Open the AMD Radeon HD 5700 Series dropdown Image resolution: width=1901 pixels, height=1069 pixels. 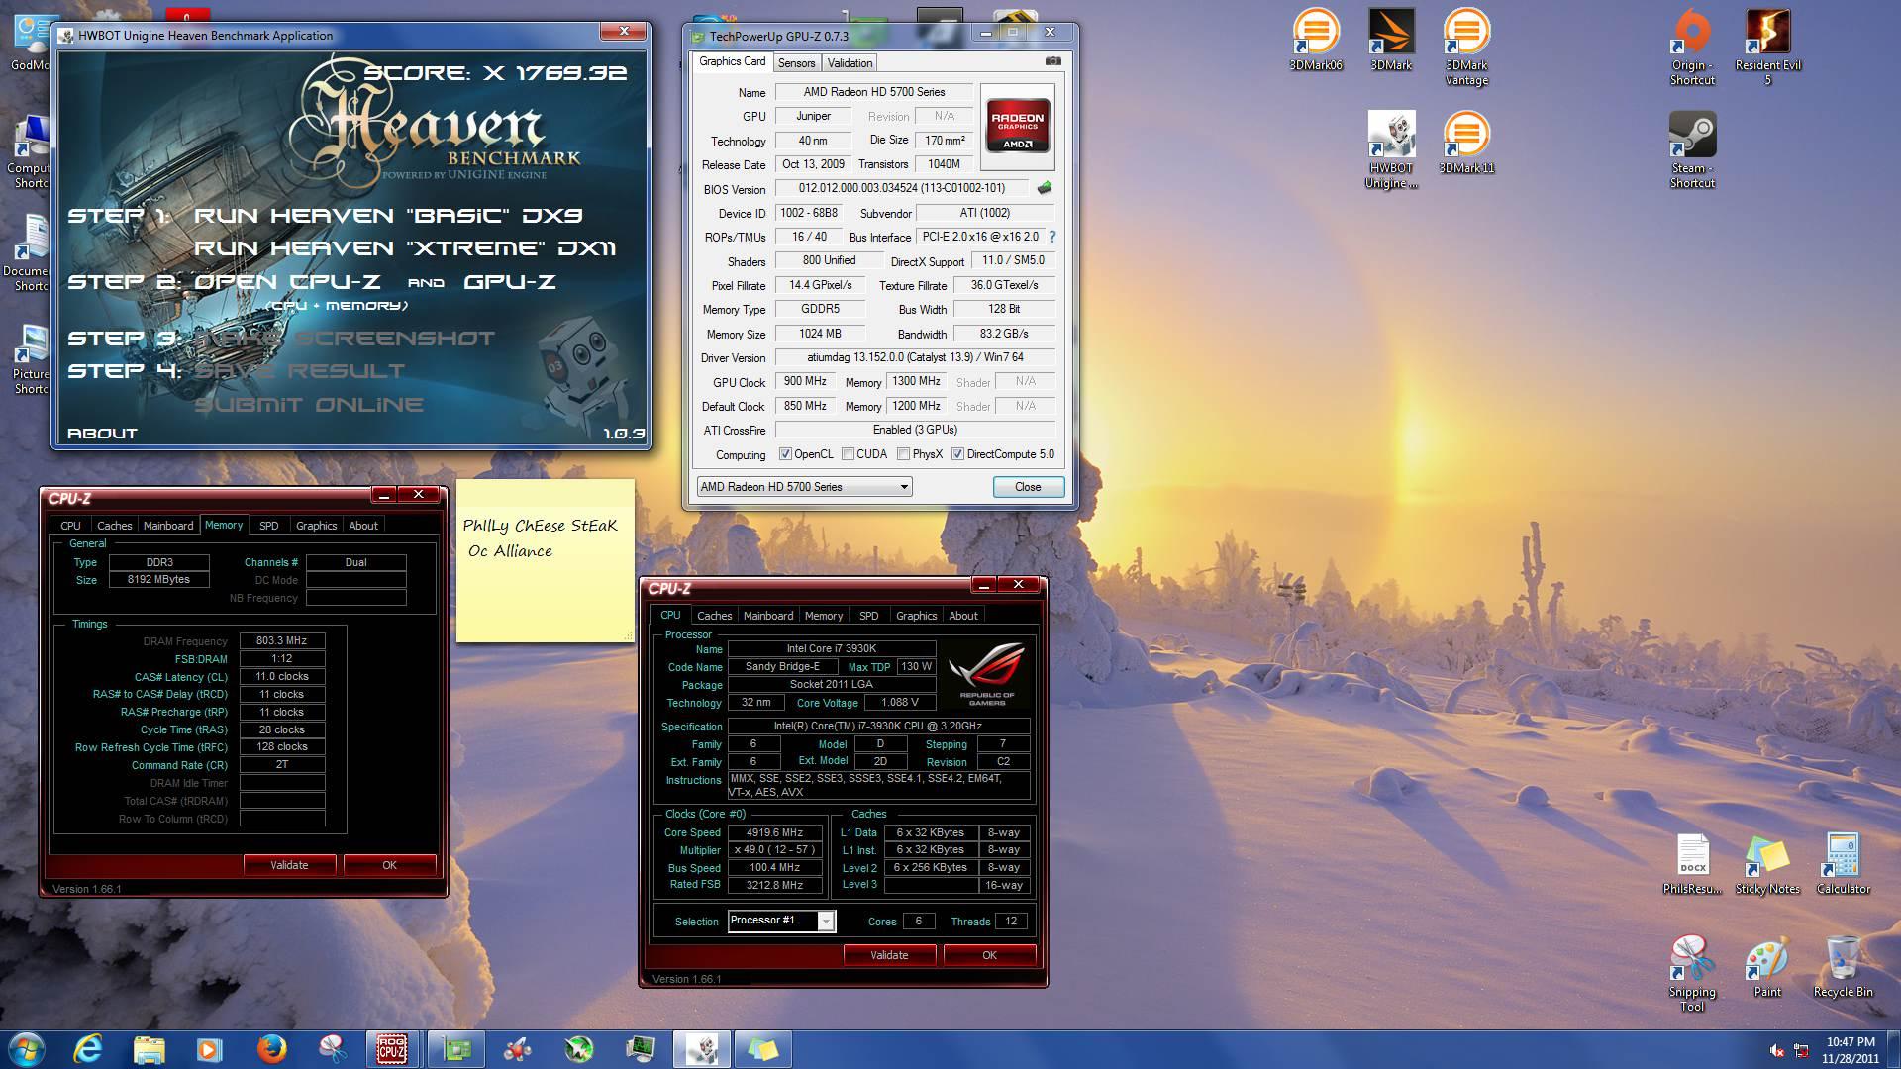click(804, 487)
